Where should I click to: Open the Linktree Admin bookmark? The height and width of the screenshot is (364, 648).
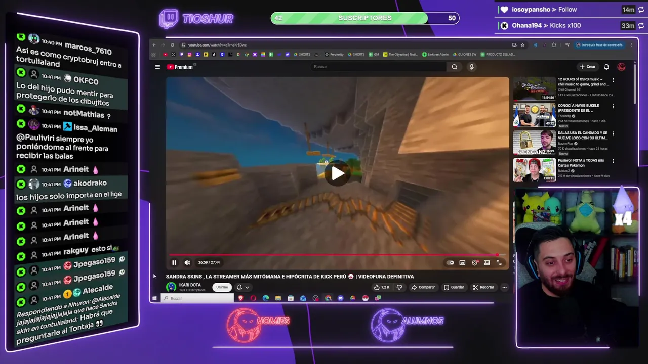[435, 54]
